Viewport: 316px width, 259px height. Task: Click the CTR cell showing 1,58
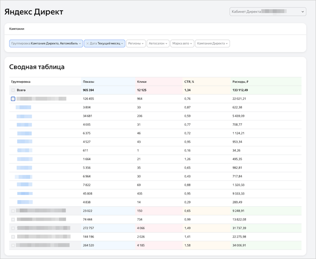pos(187,246)
